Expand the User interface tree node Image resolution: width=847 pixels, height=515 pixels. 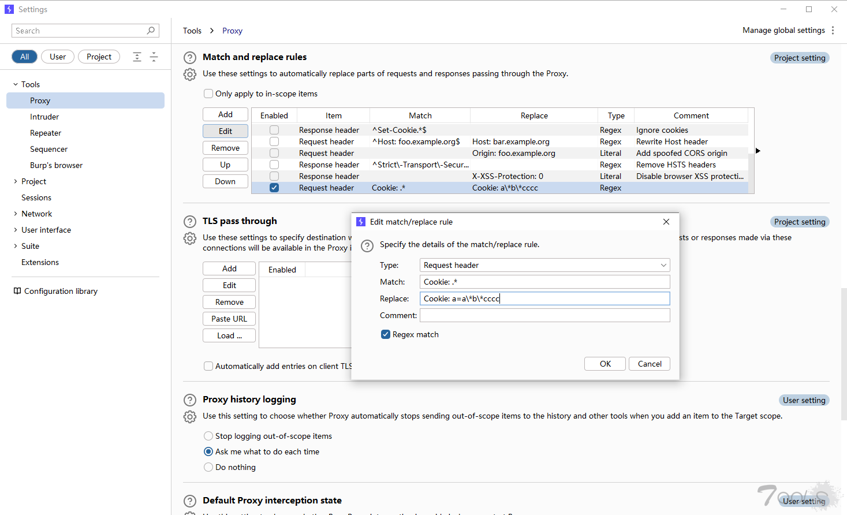click(16, 230)
